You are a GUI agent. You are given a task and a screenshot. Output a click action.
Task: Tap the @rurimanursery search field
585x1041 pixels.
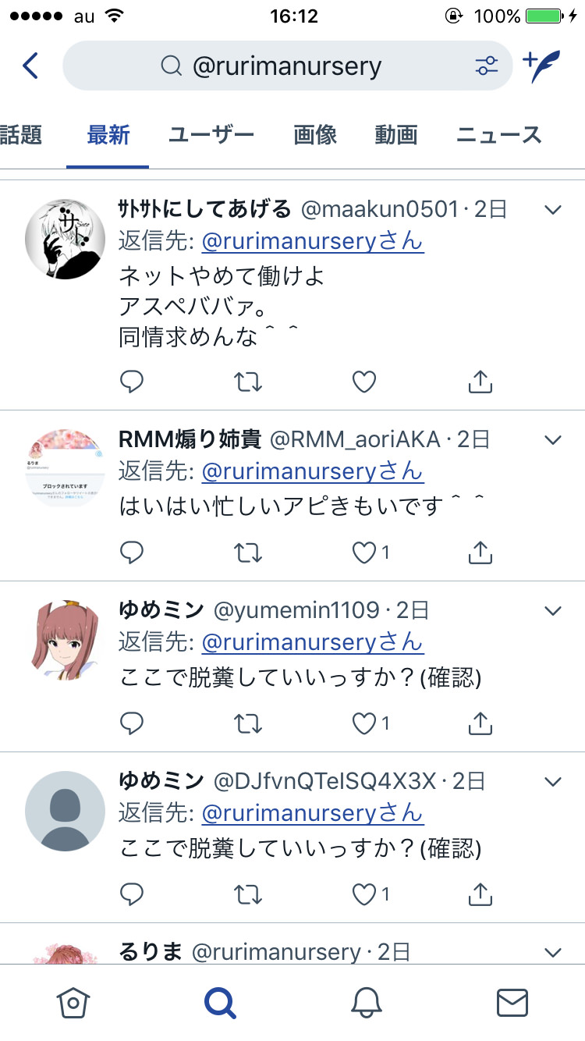[x=287, y=66]
